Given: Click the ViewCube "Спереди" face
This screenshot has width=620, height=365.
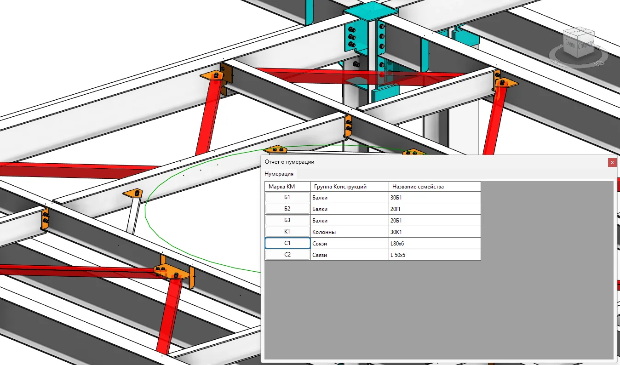Looking at the screenshot, I should [x=586, y=45].
